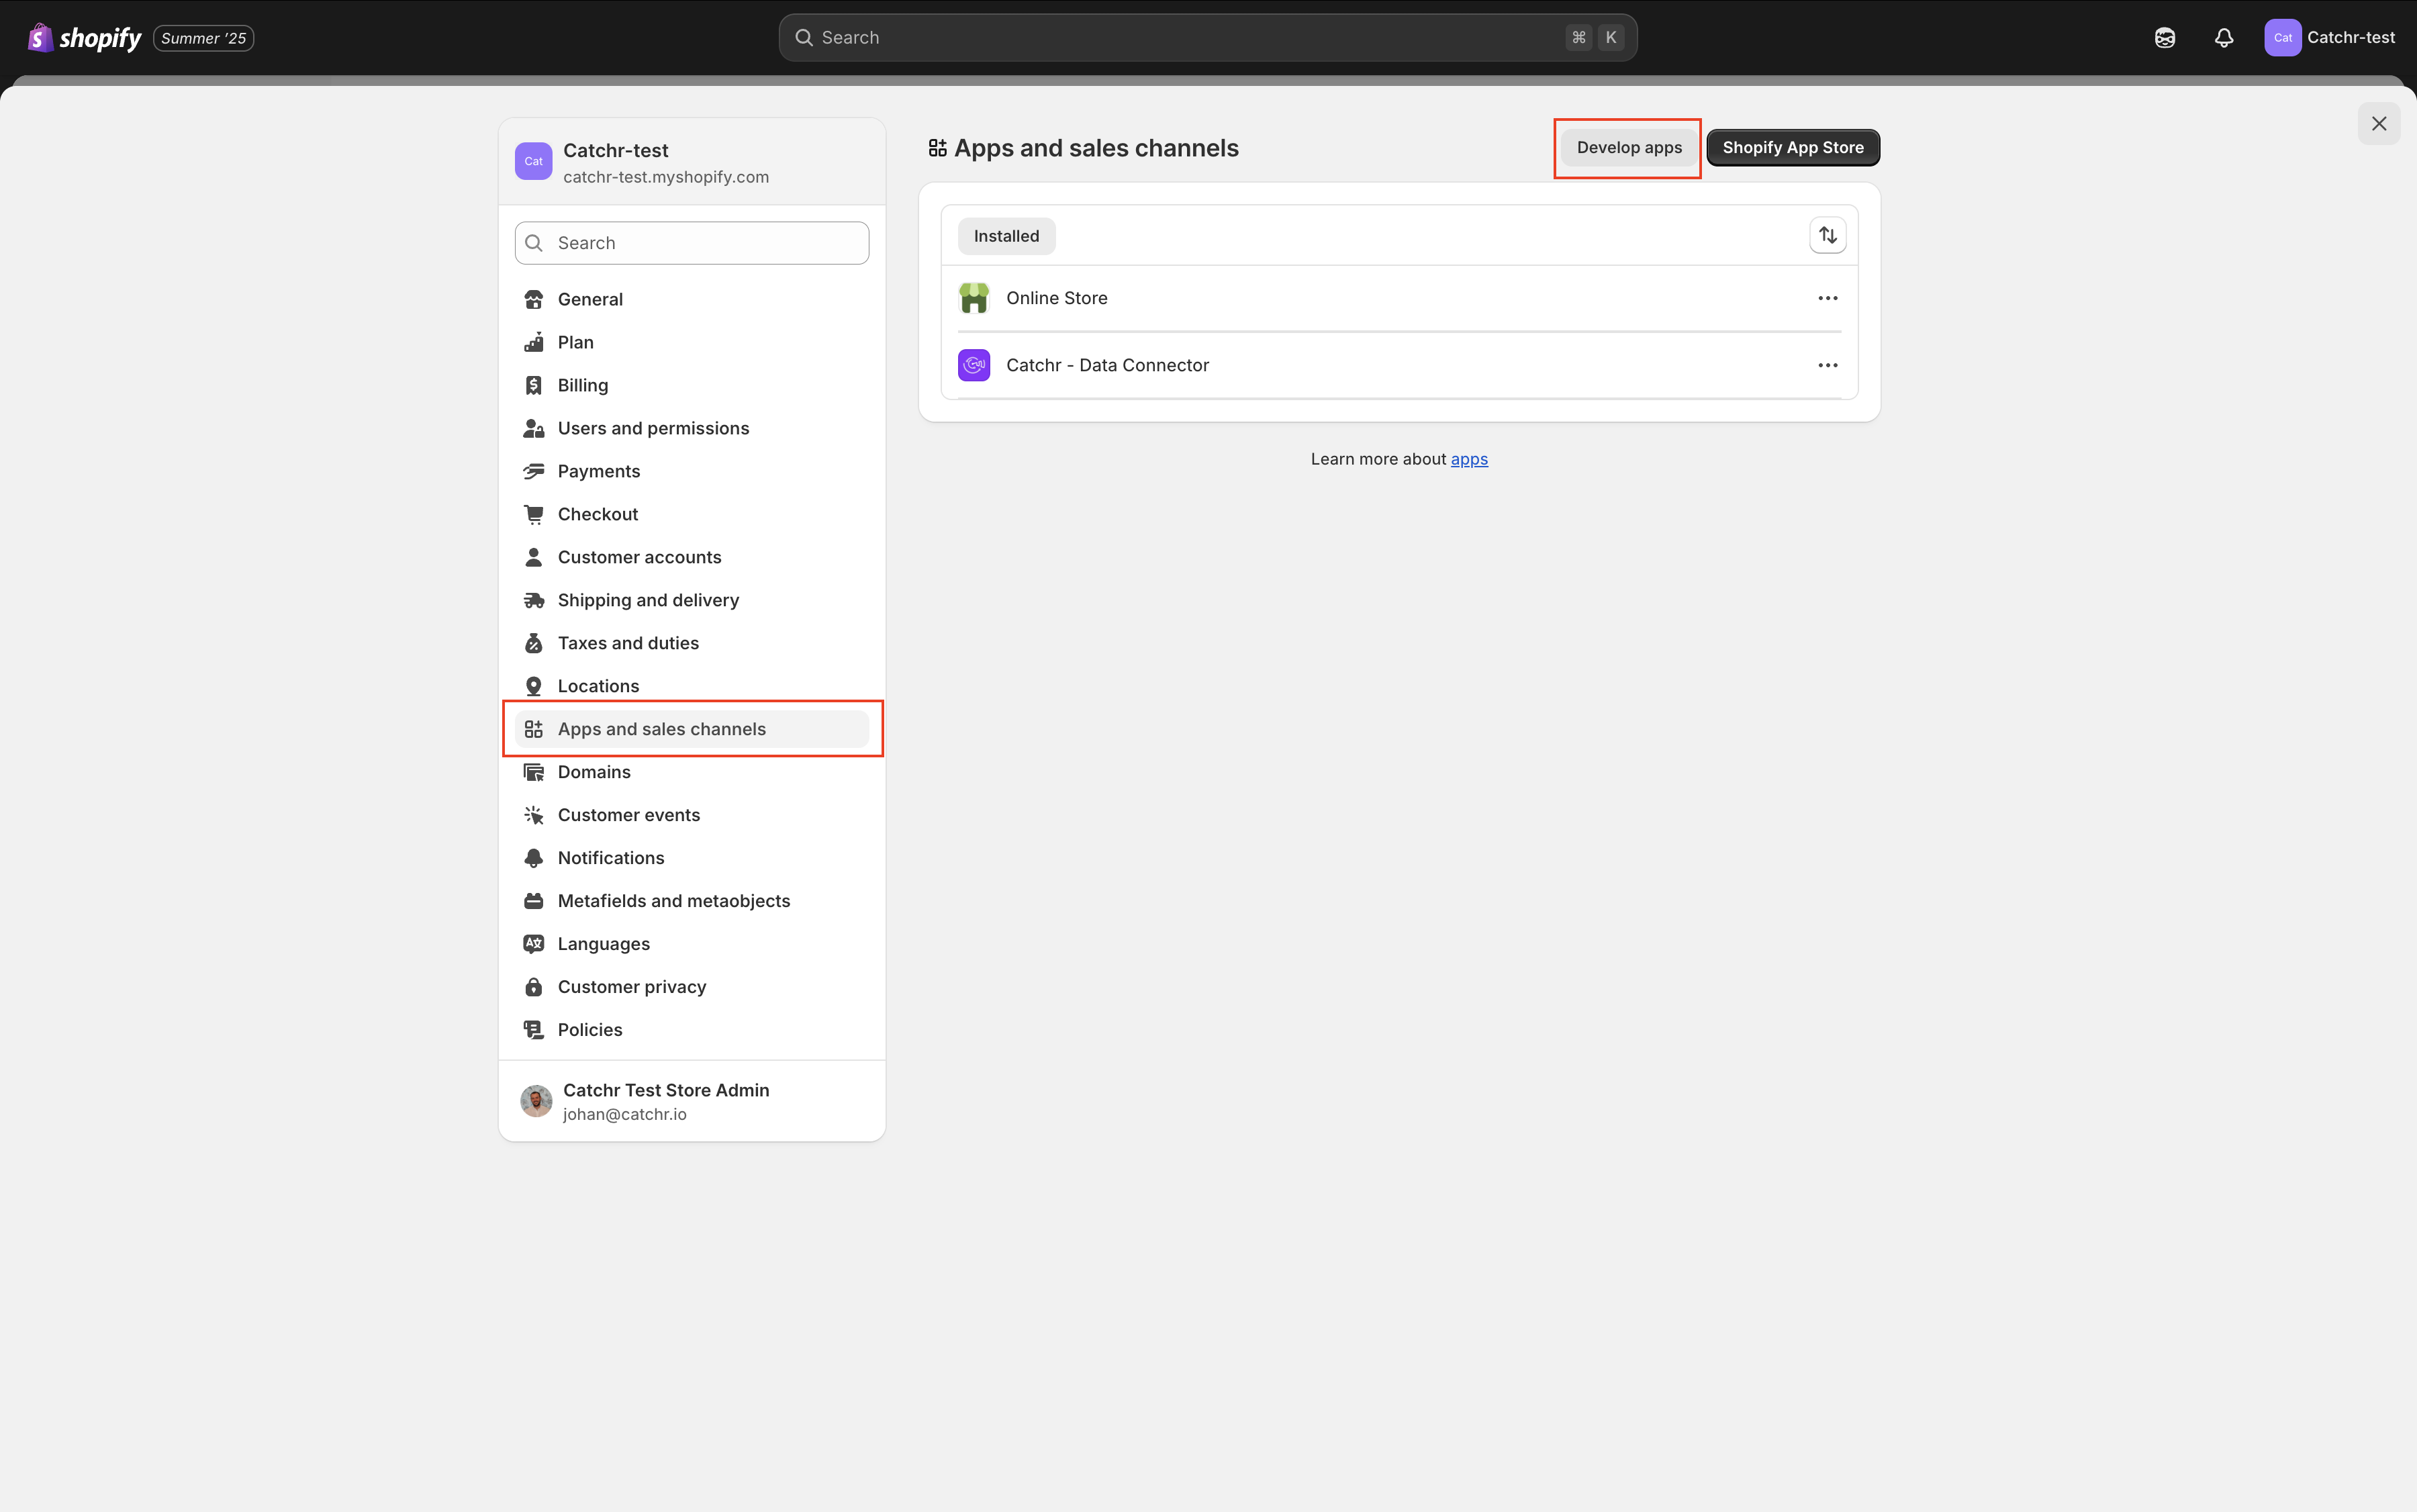Screen dimensions: 2417x1512
Task: Open the Online Store app row
Action: point(1399,298)
